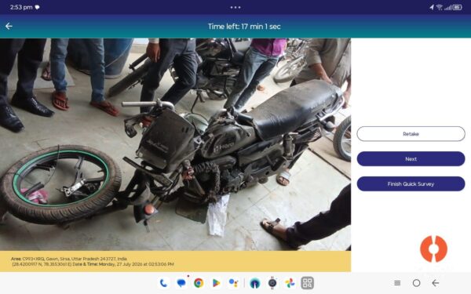Tap the Wi-Fi status icon
Image resolution: width=471 pixels, height=294 pixels.
tap(440, 7)
